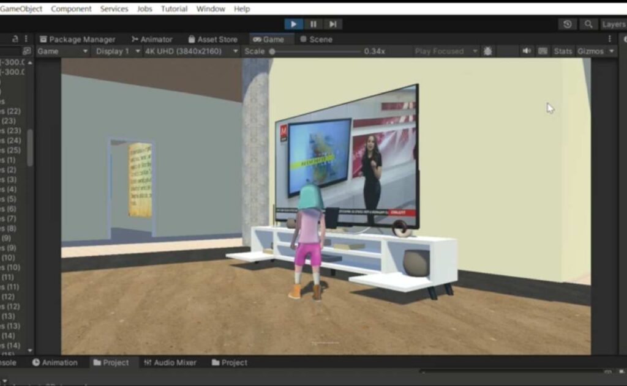Adjust the Scale slider handle
This screenshot has height=386, width=627.
[x=272, y=51]
